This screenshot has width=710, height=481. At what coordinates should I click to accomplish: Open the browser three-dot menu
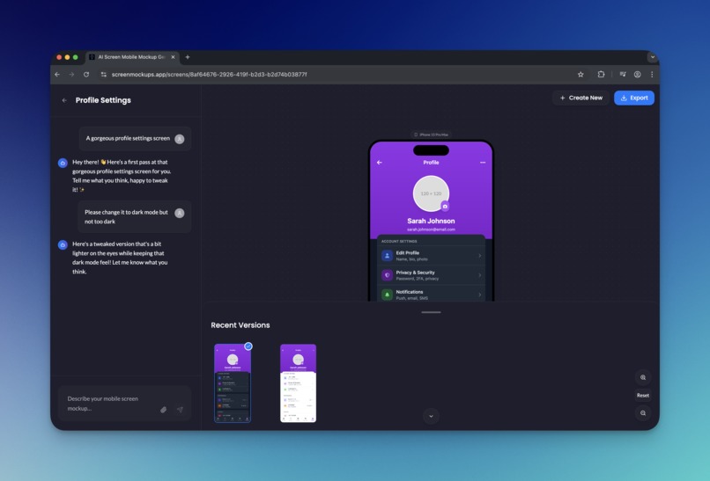pyautogui.click(x=652, y=75)
